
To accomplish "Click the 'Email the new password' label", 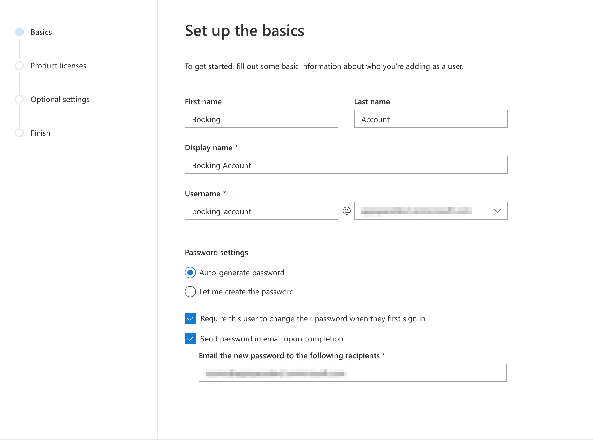I will [x=289, y=356].
